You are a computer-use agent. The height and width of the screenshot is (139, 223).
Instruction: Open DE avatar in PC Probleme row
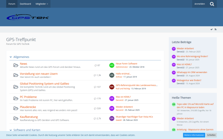pyautogui.click(x=112, y=99)
